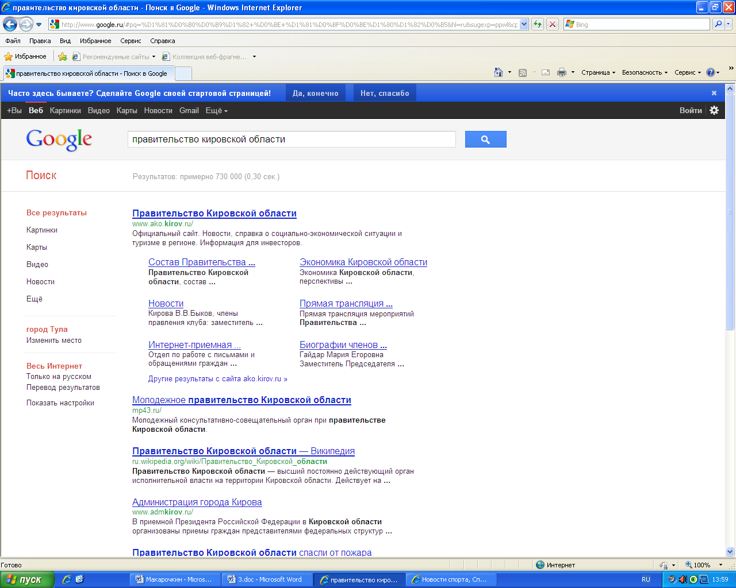Screen dimensions: 736x588
Task: Open the Правительство Кировской области first result
Action: (214, 213)
